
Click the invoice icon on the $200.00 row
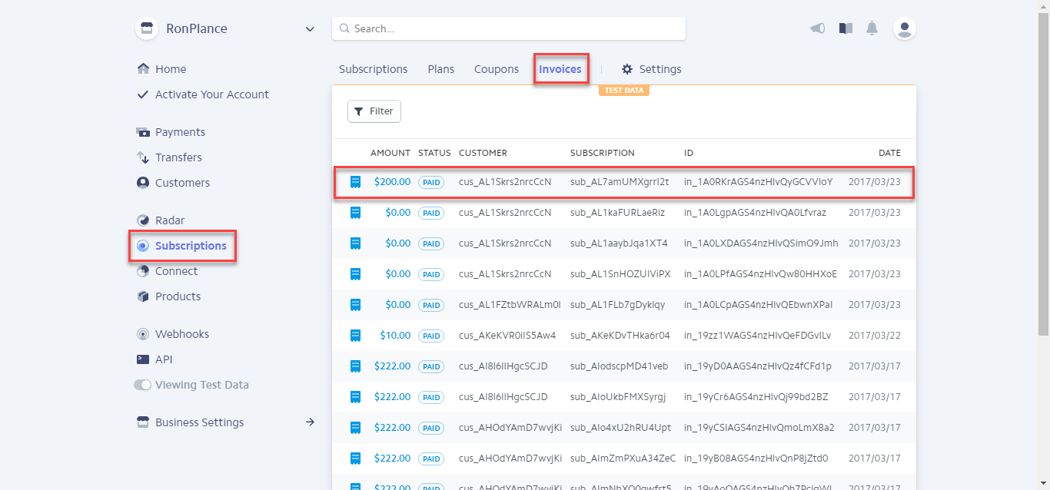(355, 182)
